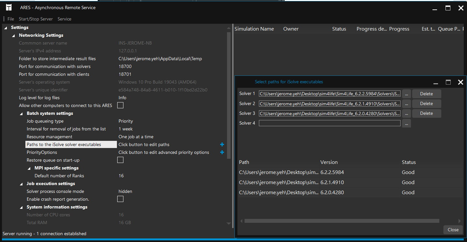Enable crash report generation checkbox
The height and width of the screenshot is (242, 467).
(x=120, y=199)
